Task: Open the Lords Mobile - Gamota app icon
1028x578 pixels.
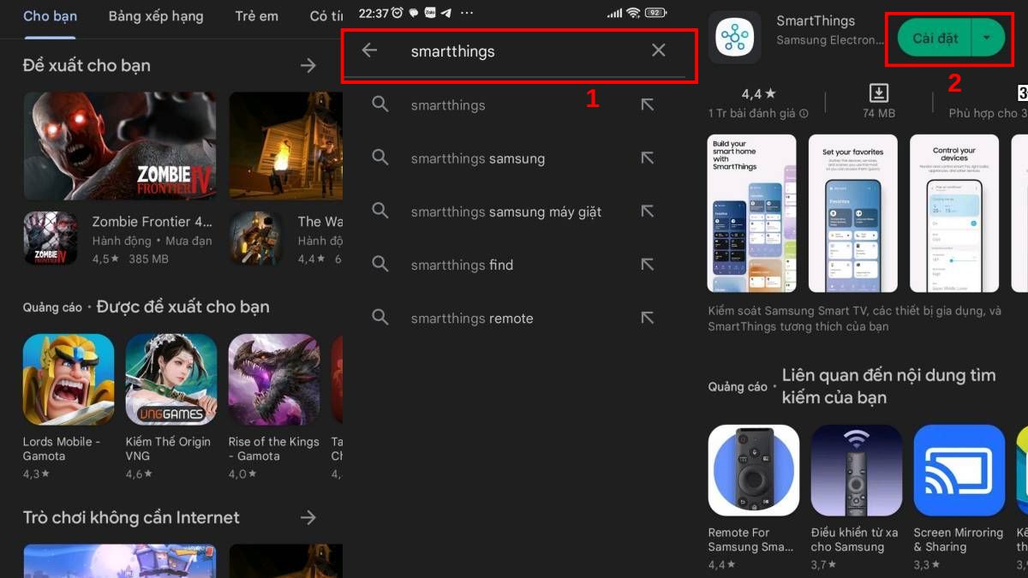Action: point(69,379)
